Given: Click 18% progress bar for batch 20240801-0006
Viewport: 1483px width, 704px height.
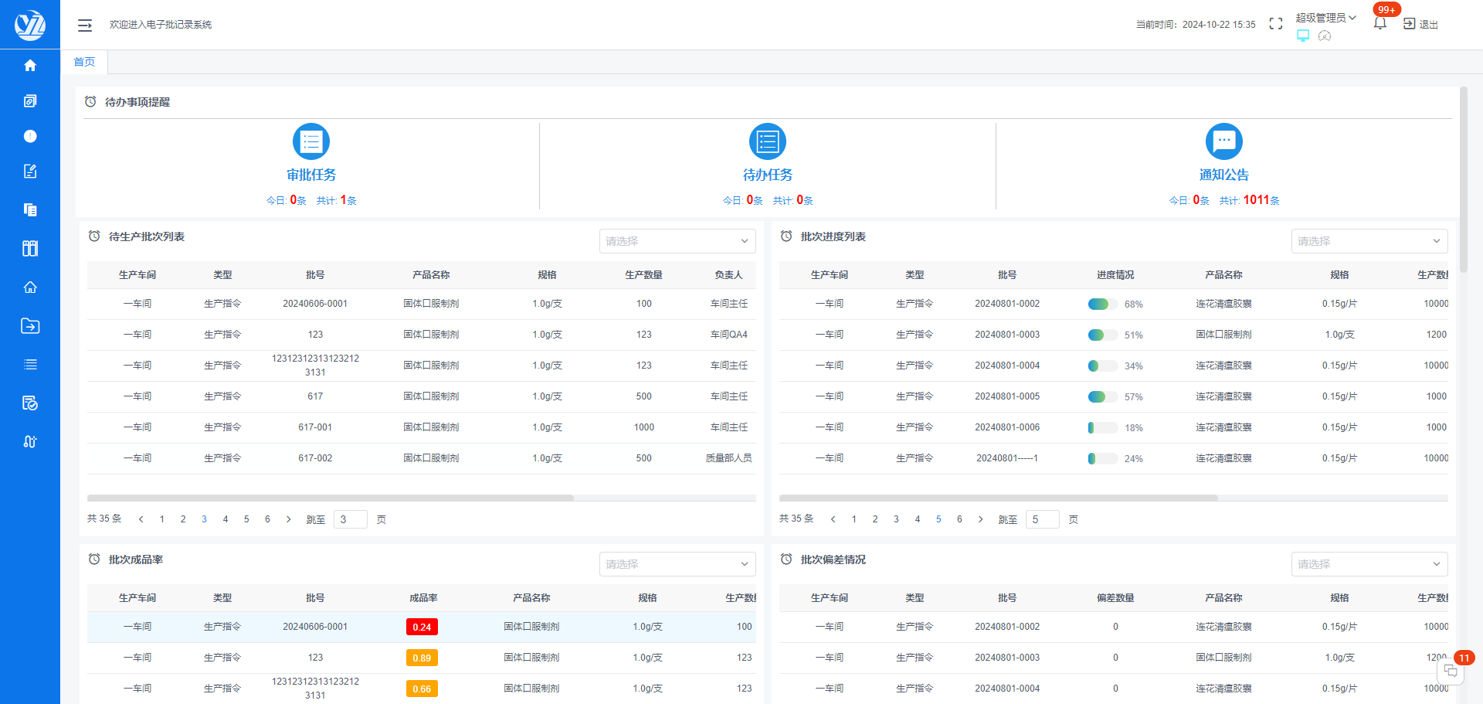Looking at the screenshot, I should [1103, 427].
